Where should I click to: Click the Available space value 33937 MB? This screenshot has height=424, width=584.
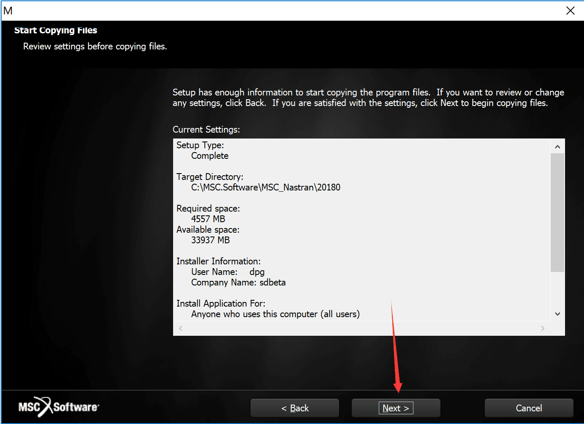pyautogui.click(x=210, y=240)
